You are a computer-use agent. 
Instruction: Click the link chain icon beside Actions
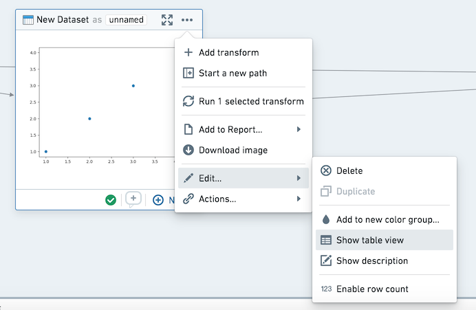tap(188, 199)
